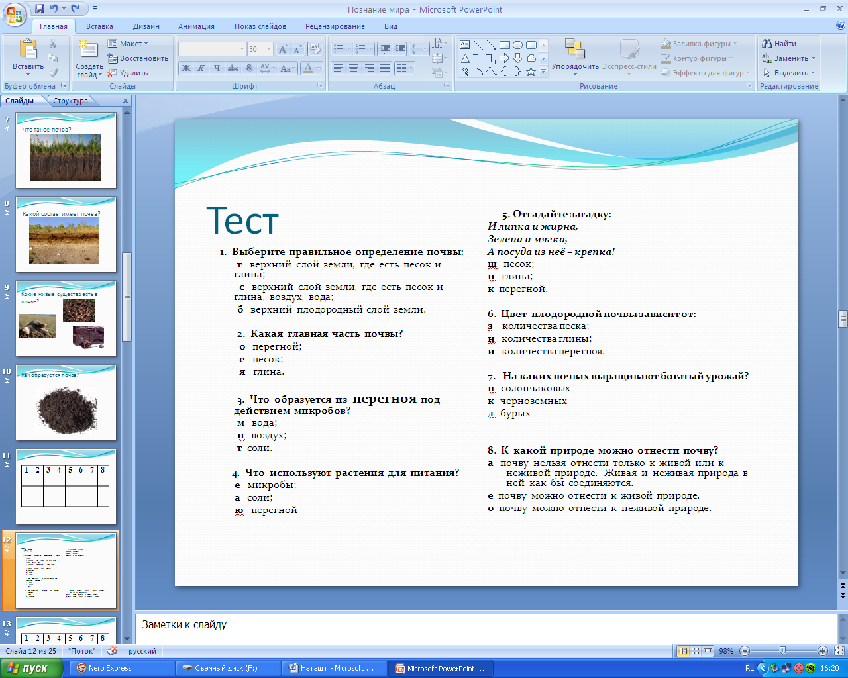The image size is (848, 678).
Task: Open Font dialog launcher (Шрифт group)
Action: pyautogui.click(x=320, y=86)
